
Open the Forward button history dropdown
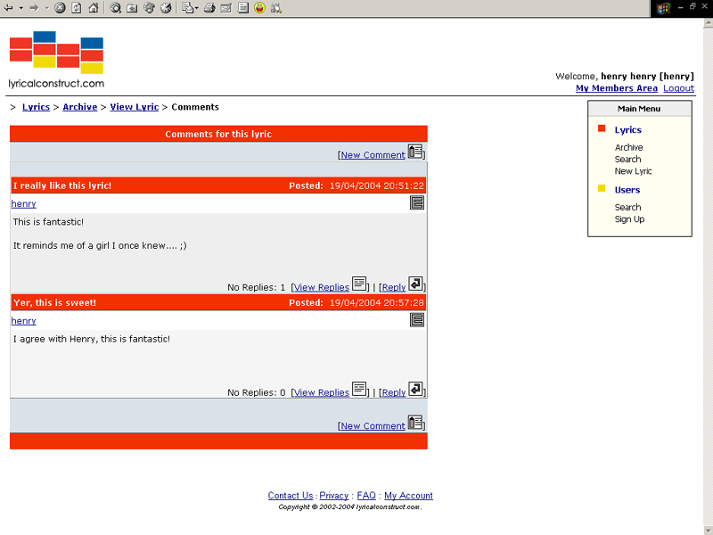tap(46, 8)
